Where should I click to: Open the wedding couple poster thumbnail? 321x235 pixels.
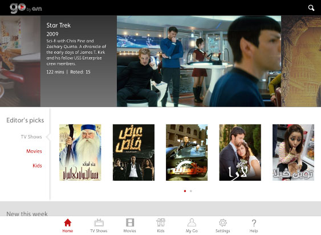pos(240,152)
